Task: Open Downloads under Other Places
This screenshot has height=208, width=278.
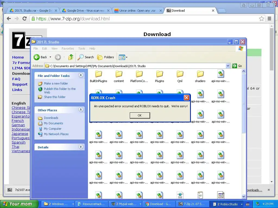Action: (x=51, y=118)
